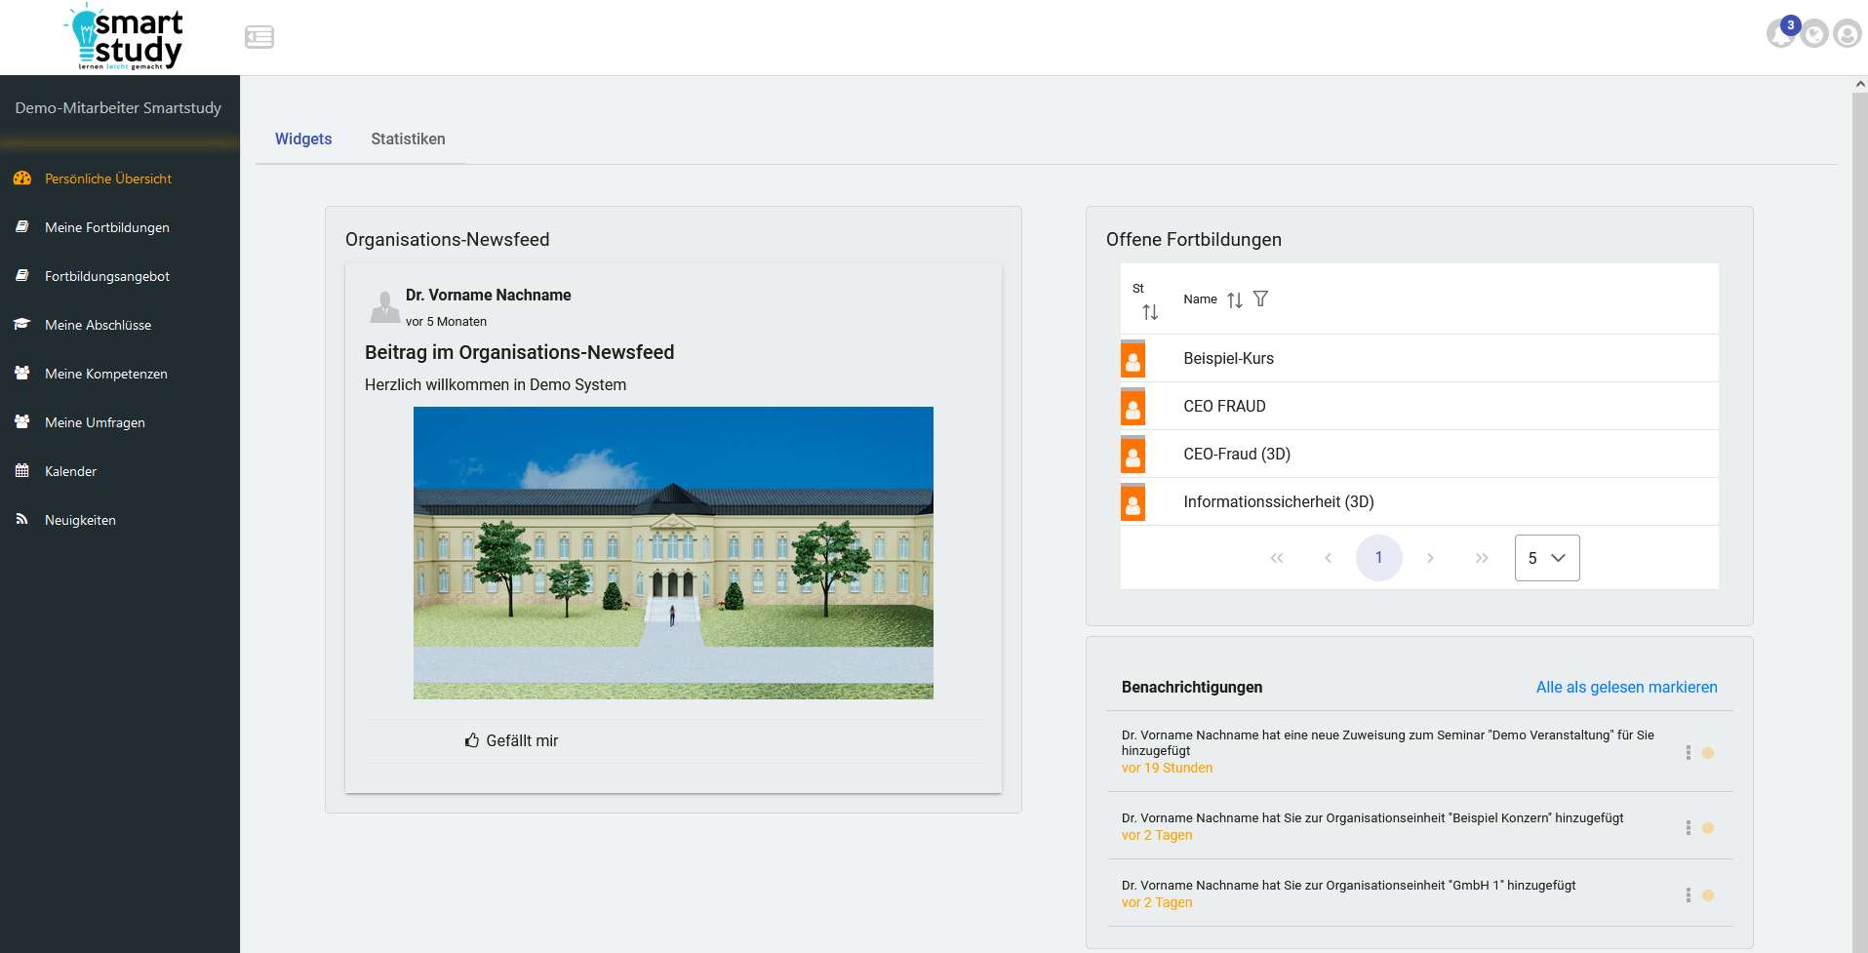
Task: Click the filter icon beside Name column
Action: pos(1260,299)
